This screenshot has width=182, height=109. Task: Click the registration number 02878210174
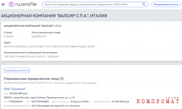pyautogui.click(x=39, y=37)
